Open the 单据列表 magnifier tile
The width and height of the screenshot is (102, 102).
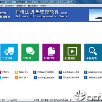tap(93, 52)
